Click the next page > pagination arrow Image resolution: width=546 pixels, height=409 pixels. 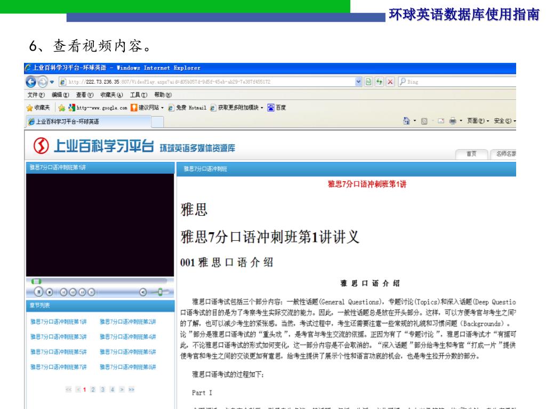click(122, 389)
